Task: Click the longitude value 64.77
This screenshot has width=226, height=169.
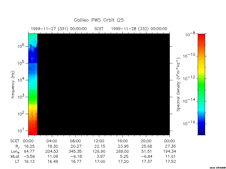Action: pyautogui.click(x=29, y=151)
